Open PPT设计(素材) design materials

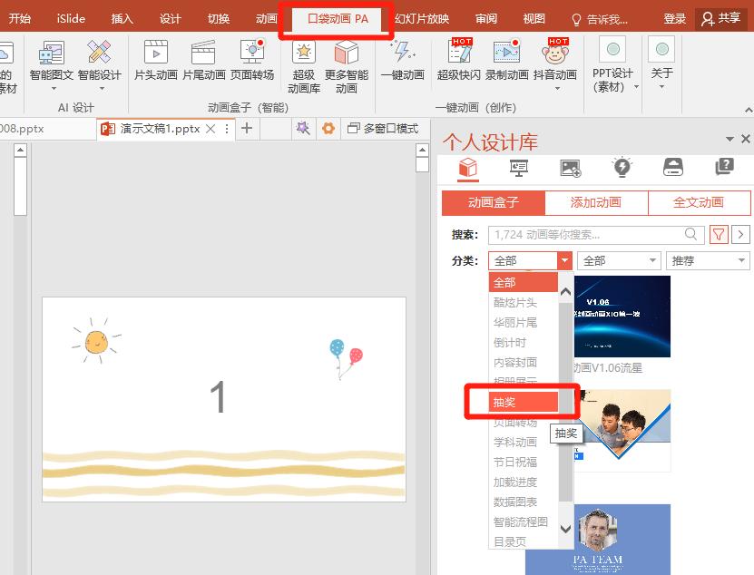[x=613, y=63]
